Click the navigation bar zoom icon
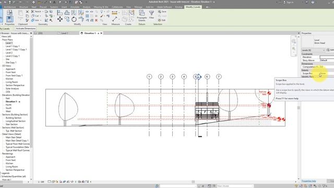The width and height of the screenshot is (334, 188). [294, 49]
